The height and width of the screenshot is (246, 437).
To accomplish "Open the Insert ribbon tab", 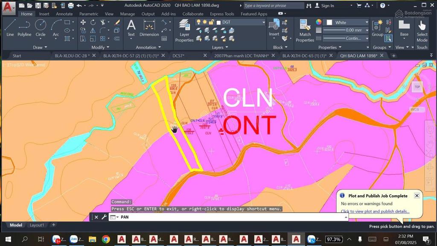I will click(44, 14).
